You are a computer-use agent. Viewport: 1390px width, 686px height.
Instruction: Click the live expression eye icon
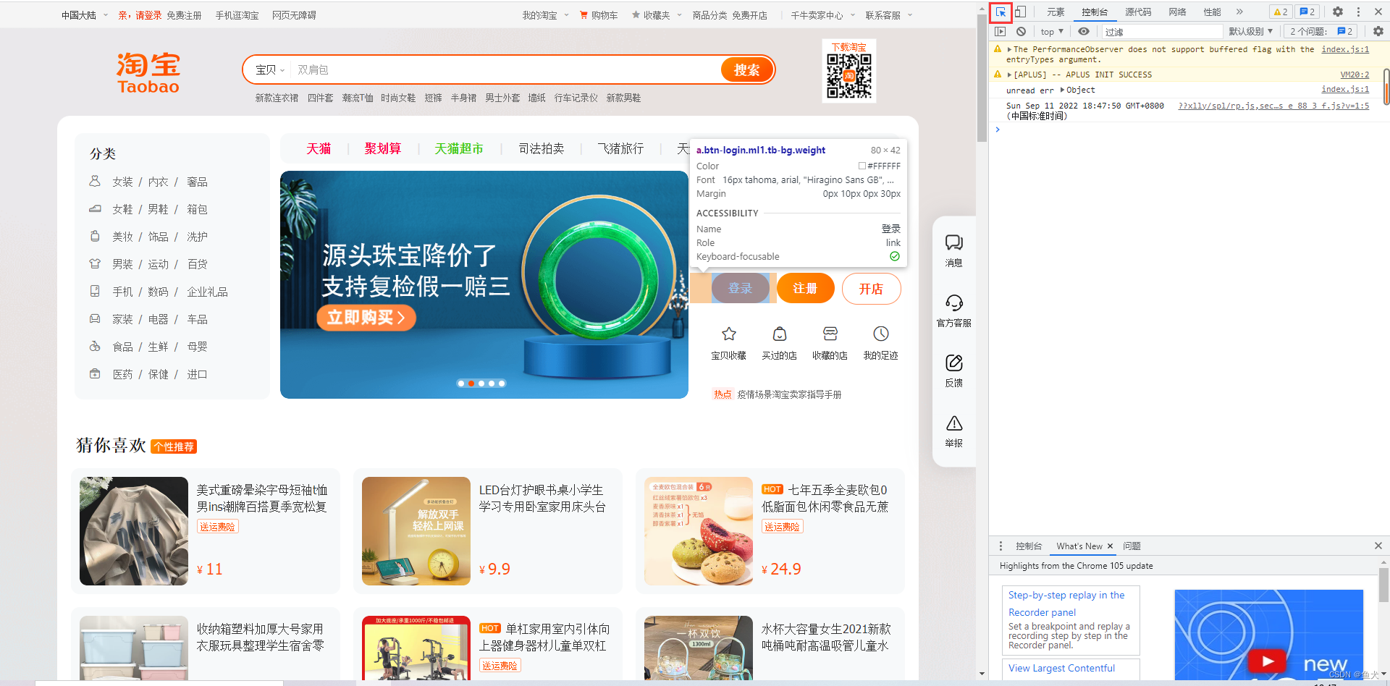1084,31
